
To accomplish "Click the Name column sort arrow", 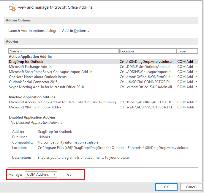I will pos(21,51).
